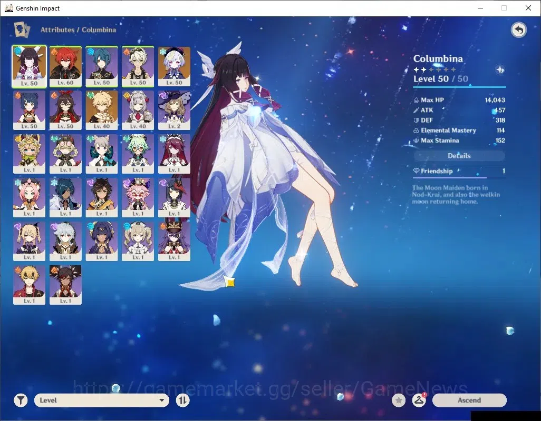Choose Fischl's character card

29,242
